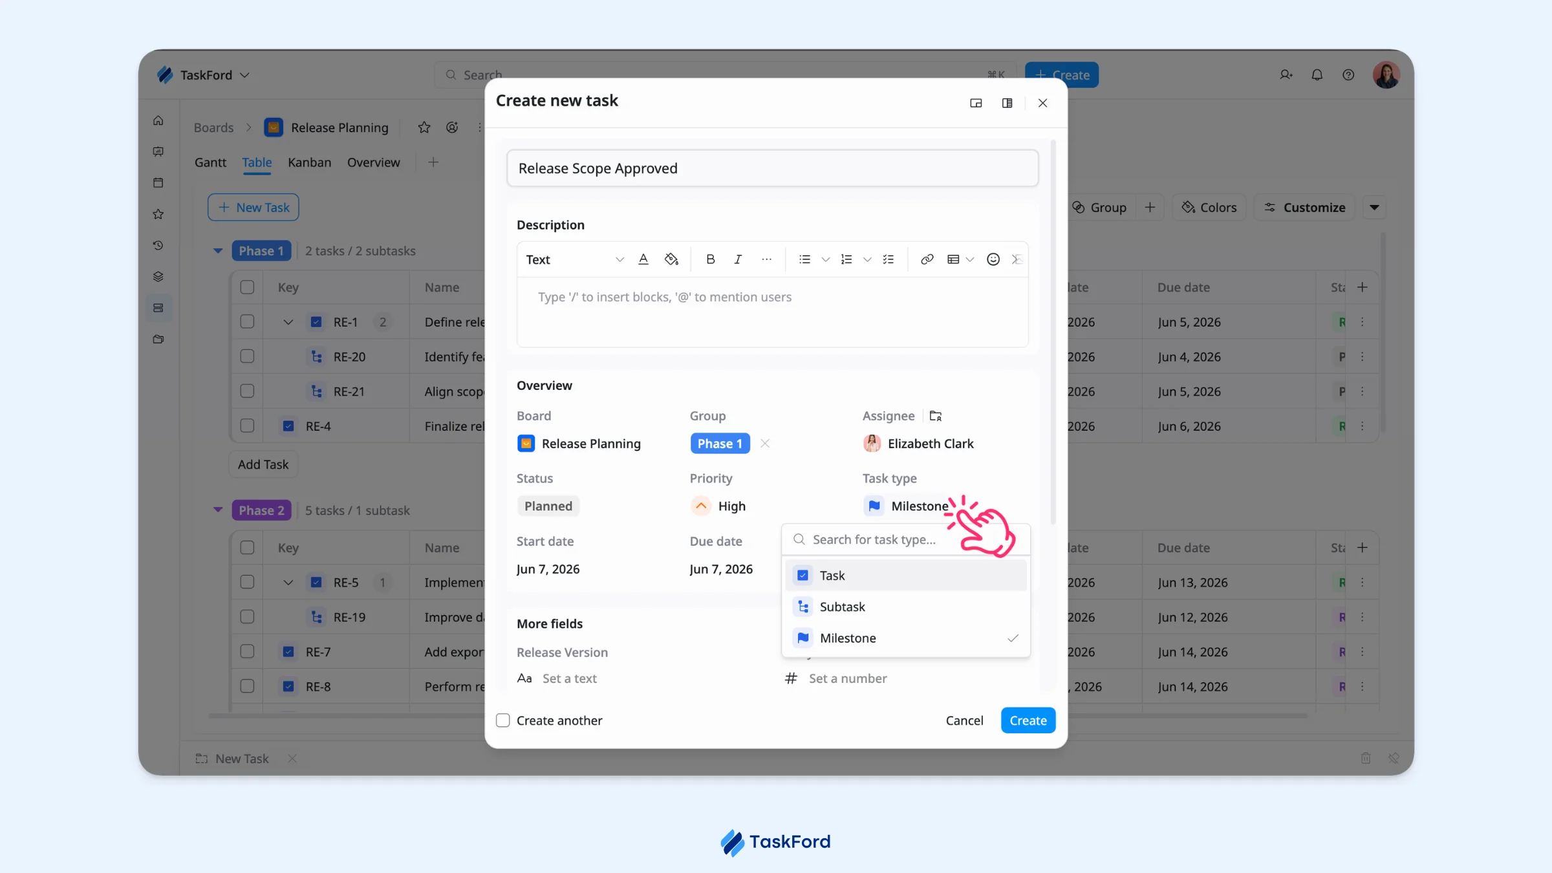Click the dialog vertical scrollbar

pos(1053,332)
